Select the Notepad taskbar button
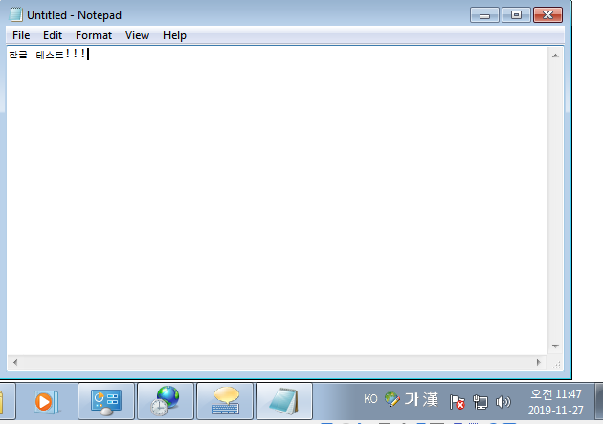The height and width of the screenshot is (424, 603). (x=284, y=400)
